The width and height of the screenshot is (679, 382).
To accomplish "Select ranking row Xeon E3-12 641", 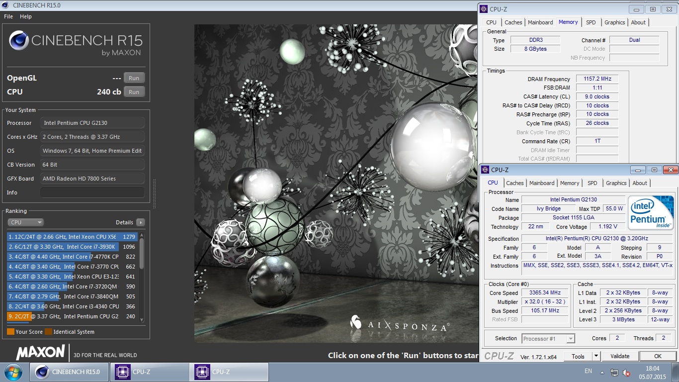I will click(72, 277).
